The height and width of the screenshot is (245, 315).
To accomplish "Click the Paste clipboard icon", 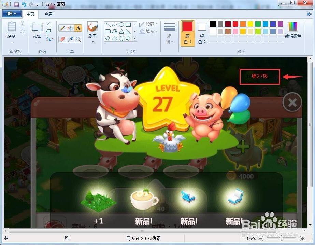I will click(12, 27).
